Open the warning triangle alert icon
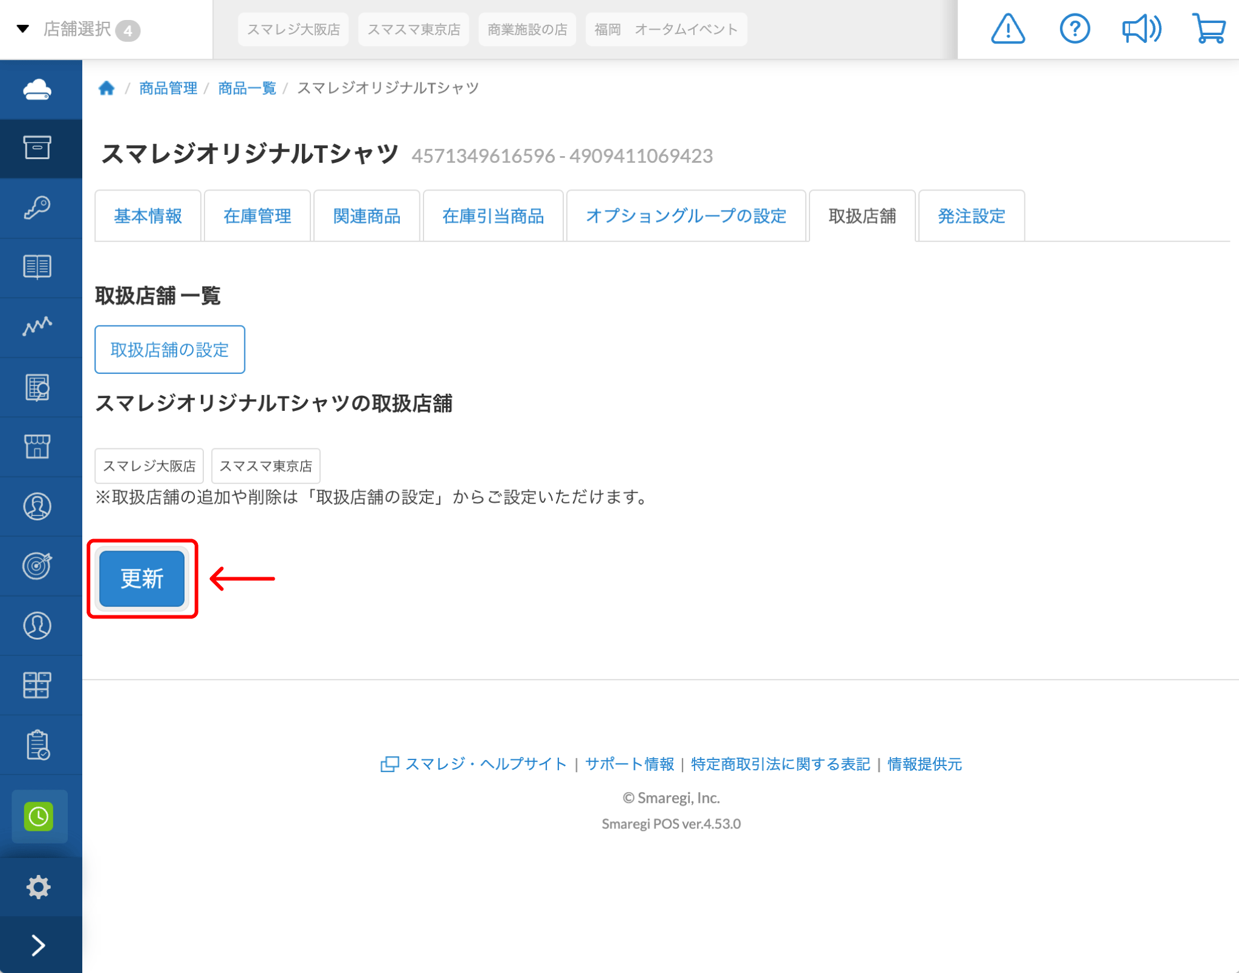Image resolution: width=1239 pixels, height=973 pixels. coord(1008,29)
